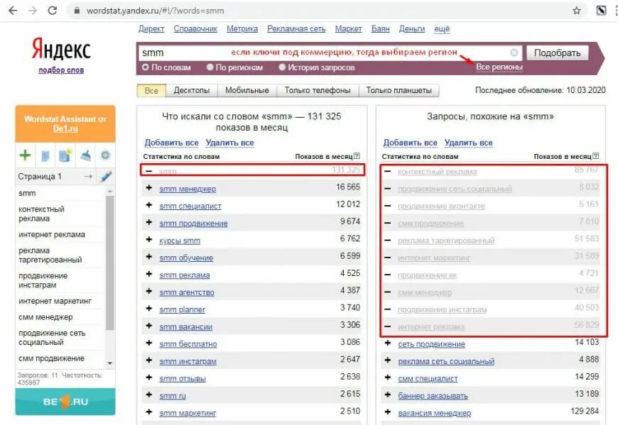Click the plus icon next to smm специалист
The height and width of the screenshot is (425, 618).
pyautogui.click(x=149, y=206)
